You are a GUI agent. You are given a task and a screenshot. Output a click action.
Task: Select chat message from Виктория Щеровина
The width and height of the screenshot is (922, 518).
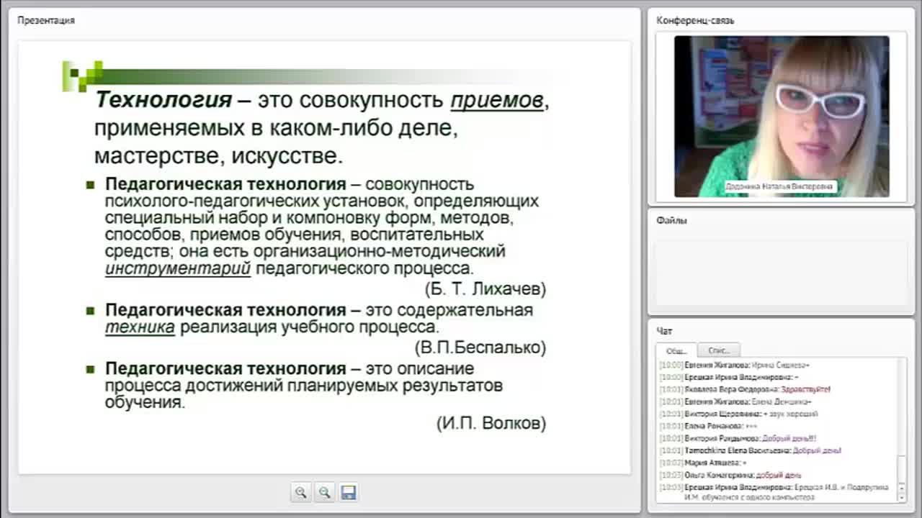[x=739, y=414]
